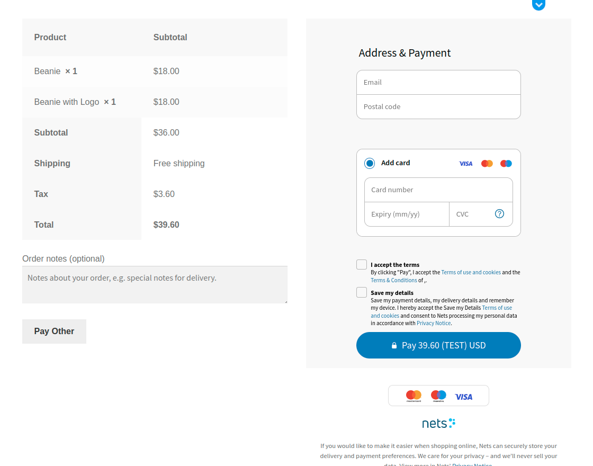Click the Pay Other button
The height and width of the screenshot is (466, 593).
[x=54, y=331]
